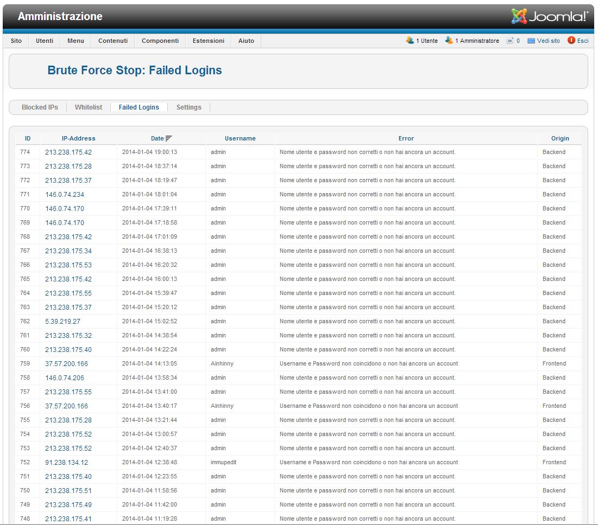Click IP 37.57.200.166 in row 759
598x525 pixels.
[66, 363]
